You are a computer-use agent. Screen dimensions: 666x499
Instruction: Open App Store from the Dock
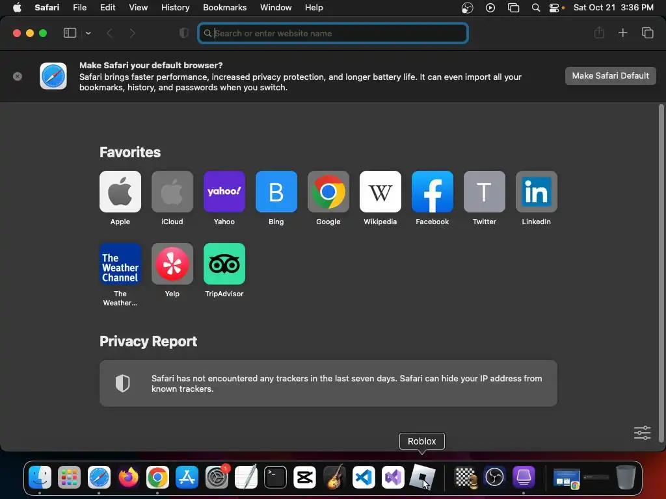(187, 477)
